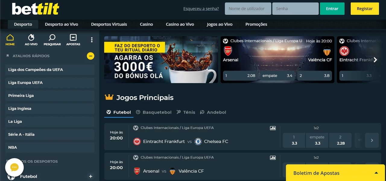386x181 pixels.
Task: Select Chelsea FC win odds 2.28
Action: click(340, 140)
